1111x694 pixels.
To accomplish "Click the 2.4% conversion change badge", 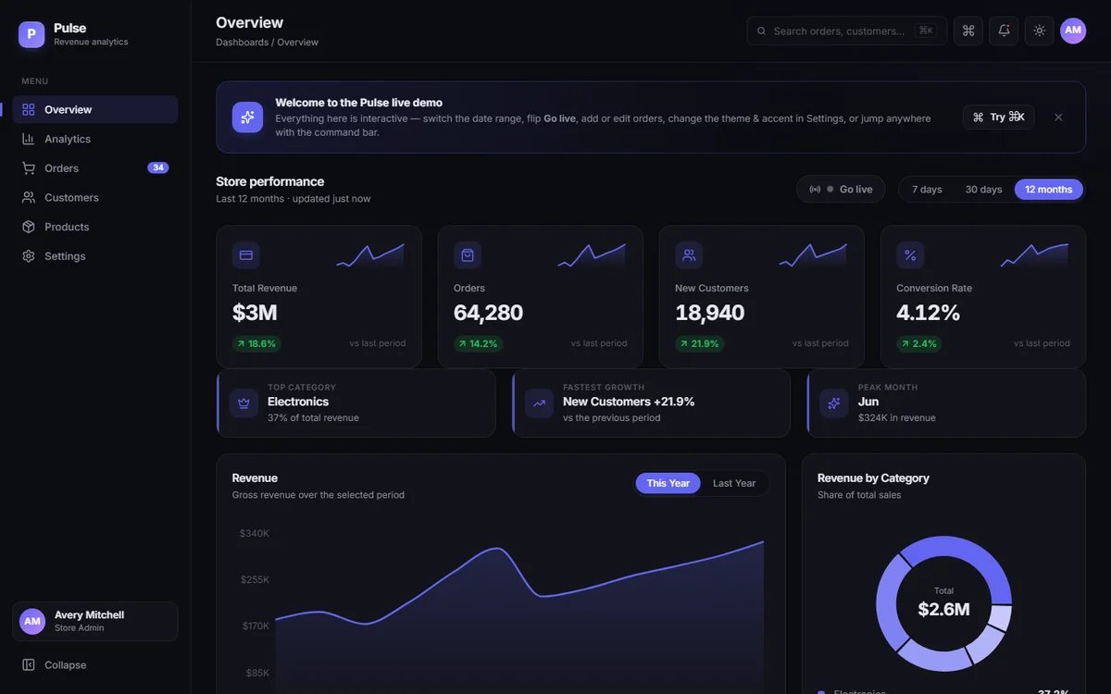I will (918, 343).
